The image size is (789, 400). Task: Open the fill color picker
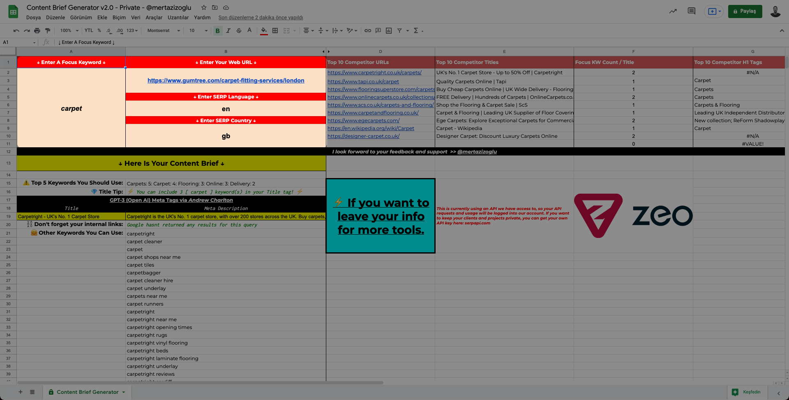tap(264, 31)
